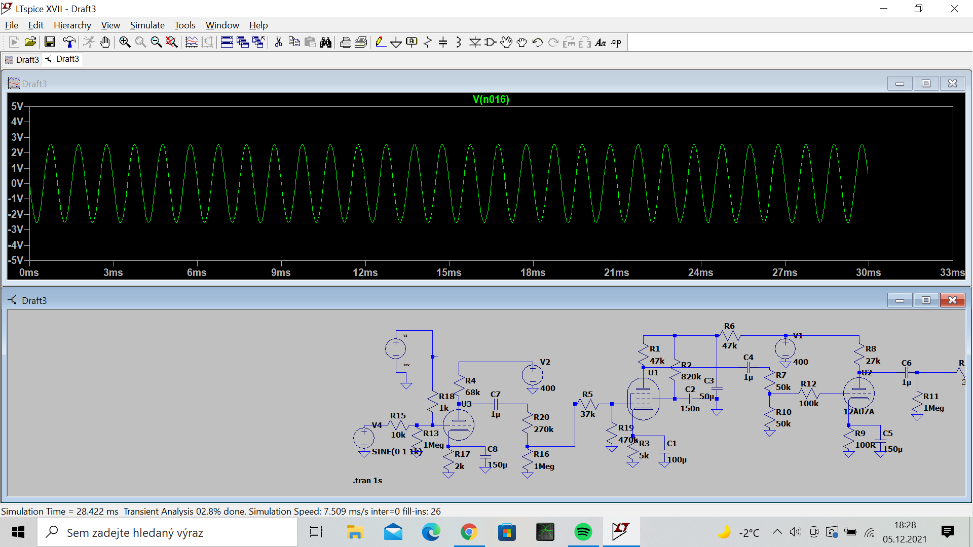This screenshot has height=547, width=973.
Task: Click the Print icon
Action: pyautogui.click(x=345, y=43)
